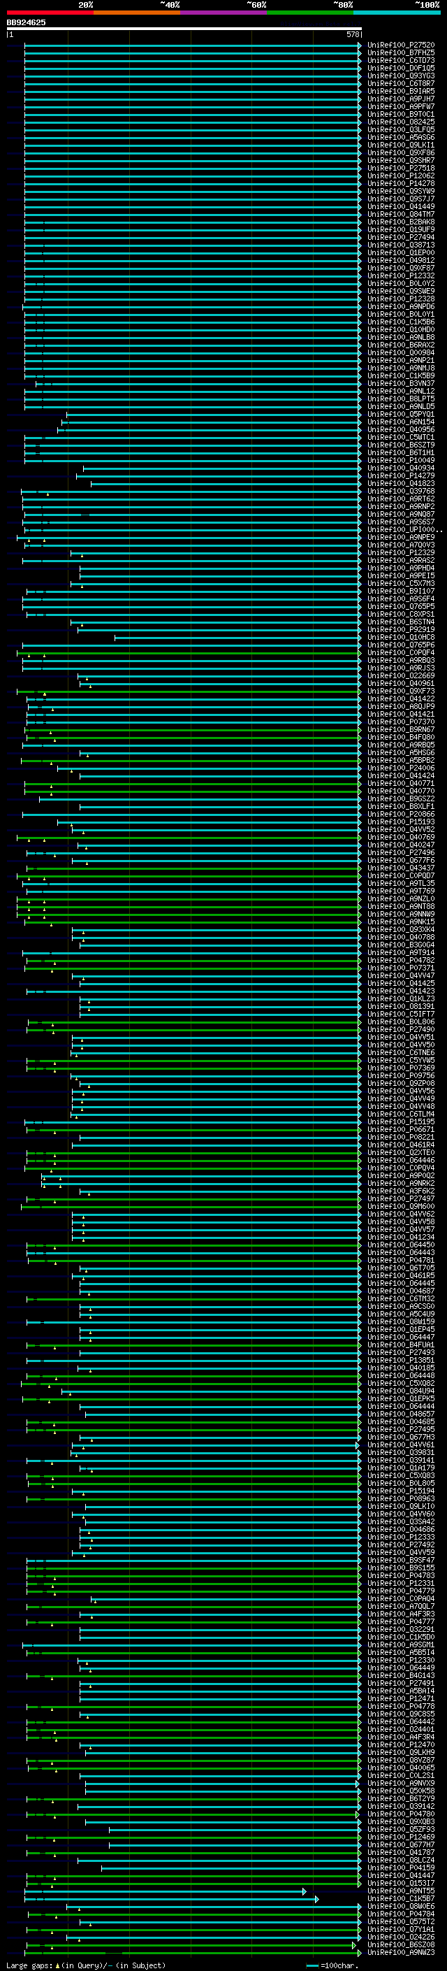Click alignment label UniRef100_P04159
The image size is (447, 1971).
pos(401,1868)
